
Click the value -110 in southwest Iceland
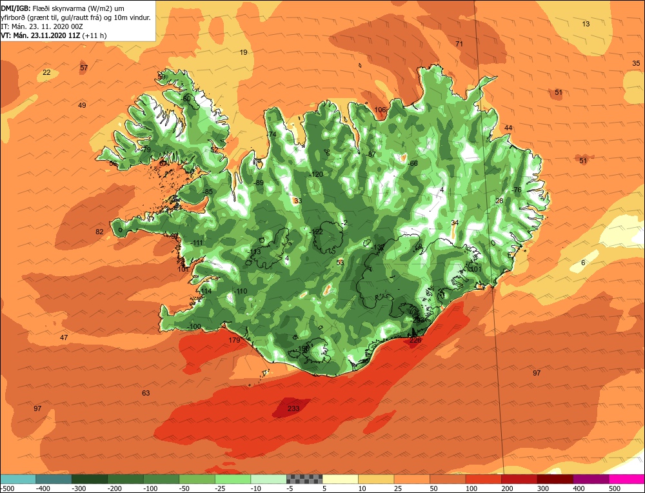tap(240, 292)
